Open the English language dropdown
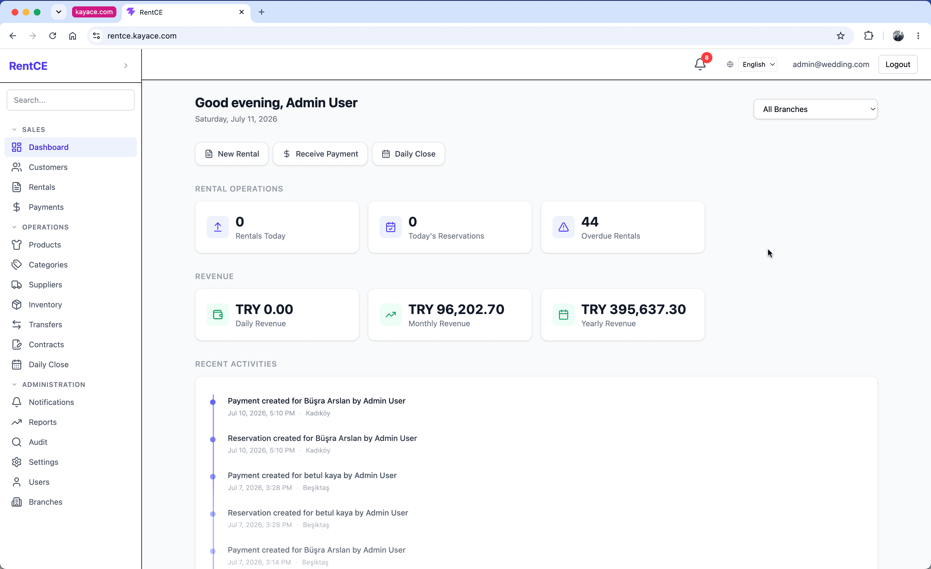The height and width of the screenshot is (569, 931). tap(758, 65)
